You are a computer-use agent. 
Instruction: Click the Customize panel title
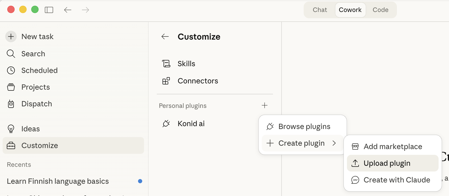199,37
